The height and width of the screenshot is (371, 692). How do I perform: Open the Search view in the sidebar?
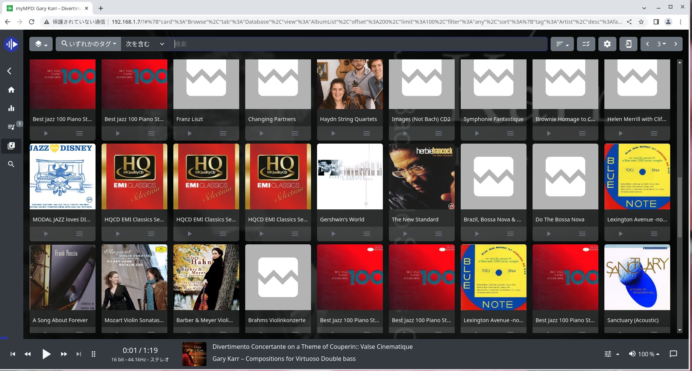coord(11,164)
